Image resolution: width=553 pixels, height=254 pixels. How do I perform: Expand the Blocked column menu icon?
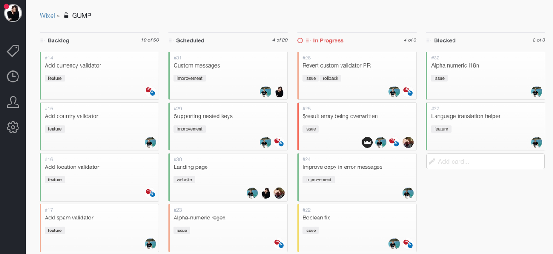429,40
